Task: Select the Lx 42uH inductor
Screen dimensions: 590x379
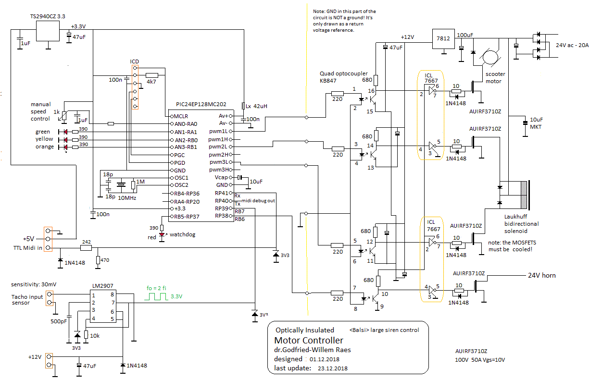Action: pyautogui.click(x=243, y=105)
